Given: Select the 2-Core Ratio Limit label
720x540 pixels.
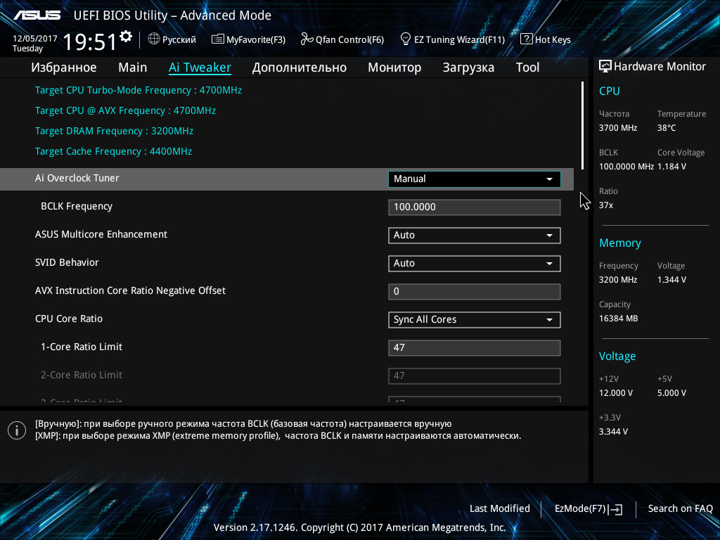Looking at the screenshot, I should click(82, 375).
